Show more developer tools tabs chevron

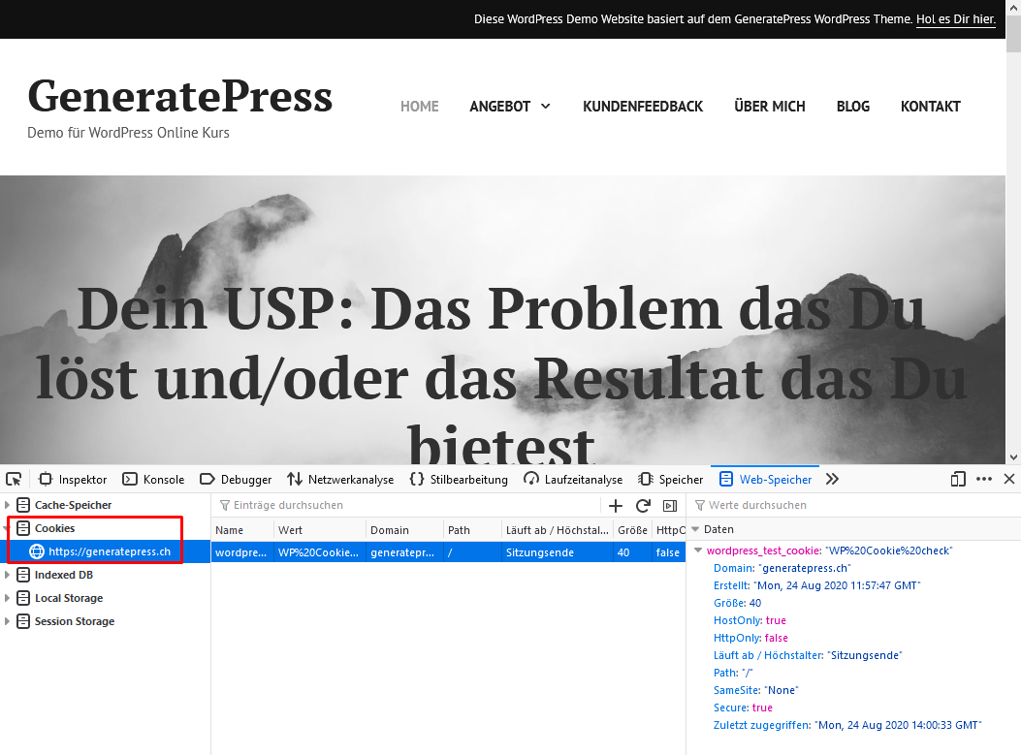click(832, 480)
